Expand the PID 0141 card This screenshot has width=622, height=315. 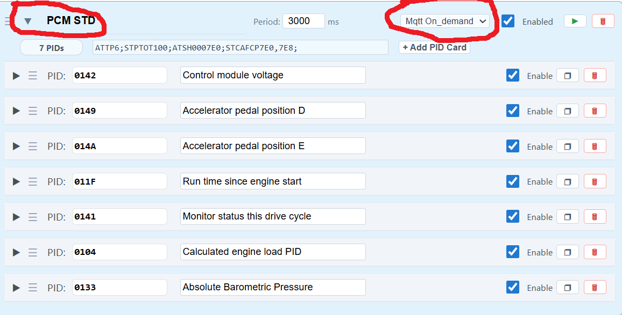[x=16, y=217]
